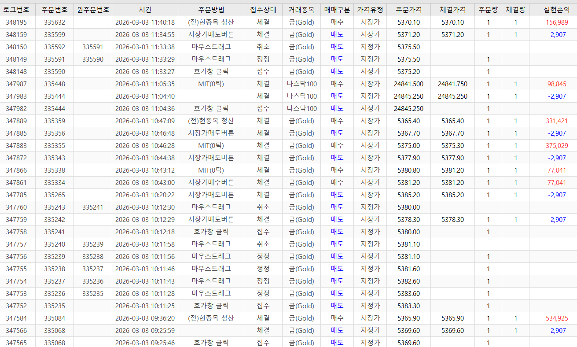
Task: Click execution price 24841.750
Action: coord(452,84)
